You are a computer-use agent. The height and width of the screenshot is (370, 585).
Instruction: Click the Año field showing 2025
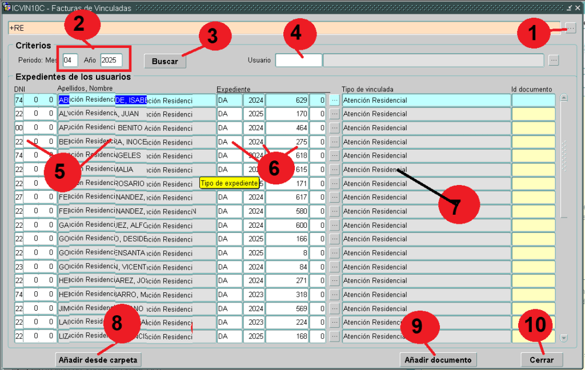coord(111,61)
